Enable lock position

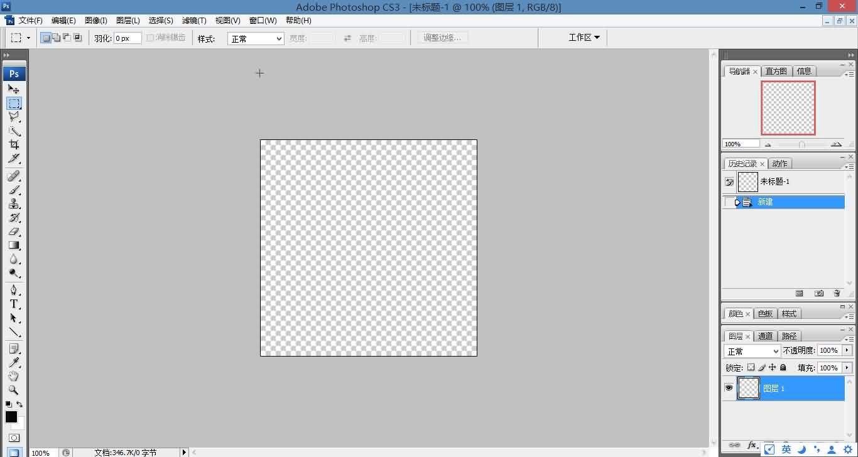pos(773,368)
